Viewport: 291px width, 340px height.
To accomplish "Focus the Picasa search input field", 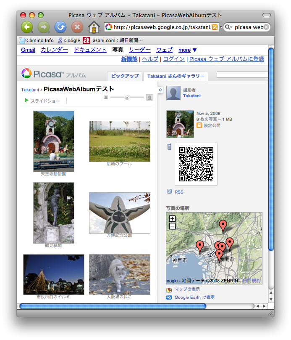I will click(242, 75).
